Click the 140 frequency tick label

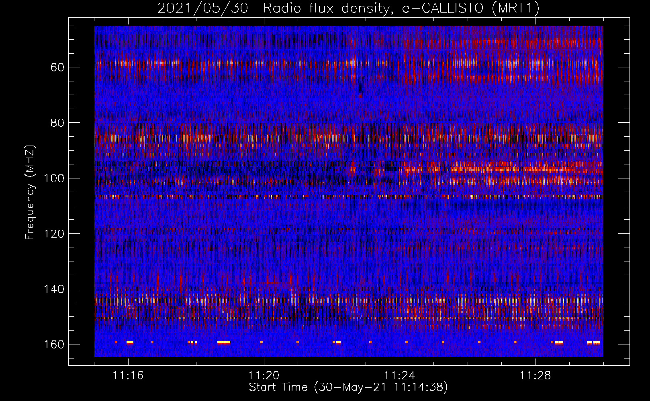(54, 289)
